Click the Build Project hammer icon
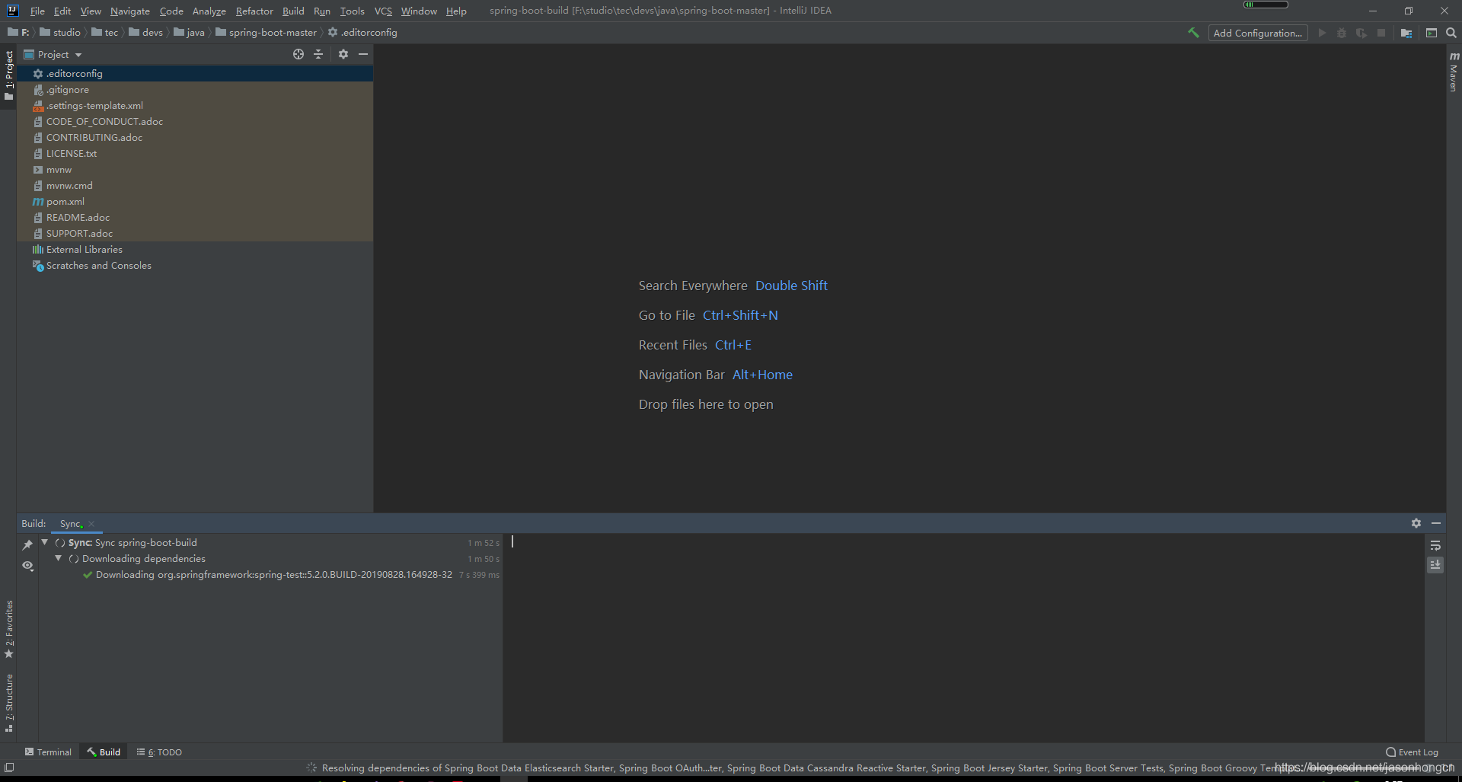 [x=1193, y=33]
